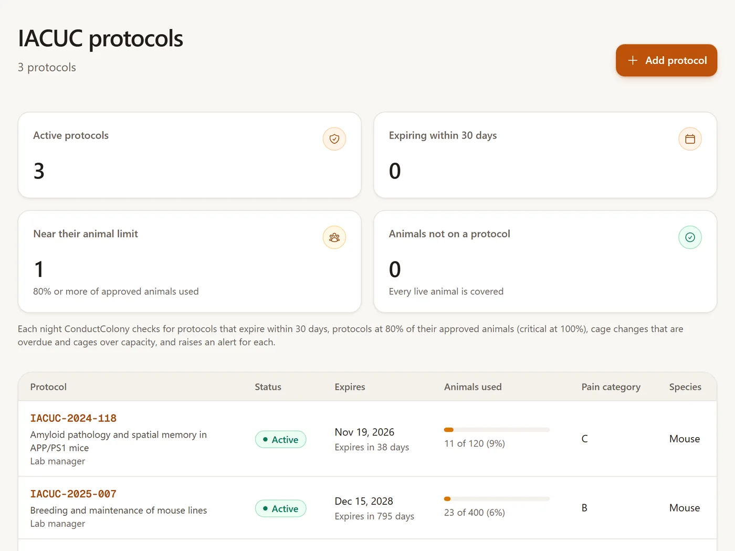Click the IACUC protocols page heading

point(100,38)
